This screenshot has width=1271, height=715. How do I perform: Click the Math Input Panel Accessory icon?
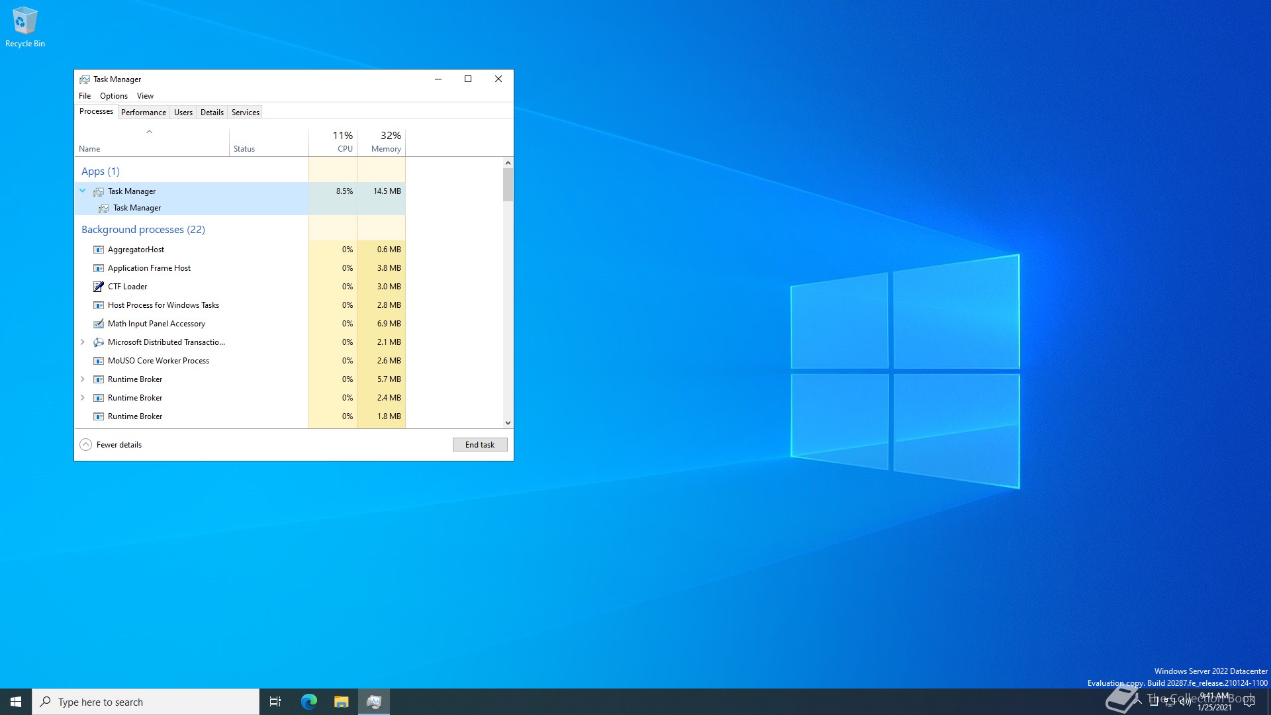(99, 324)
